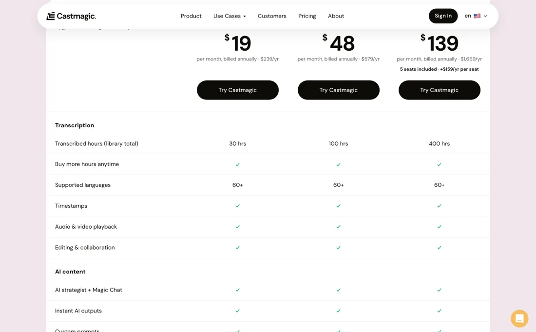Viewport: 536px width, 332px height.
Task: Click 60+ languages value, $139 plan
Action: pos(439,185)
